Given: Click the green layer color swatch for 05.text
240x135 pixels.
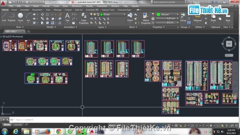Looking at the screenshot, I should point(101,15).
